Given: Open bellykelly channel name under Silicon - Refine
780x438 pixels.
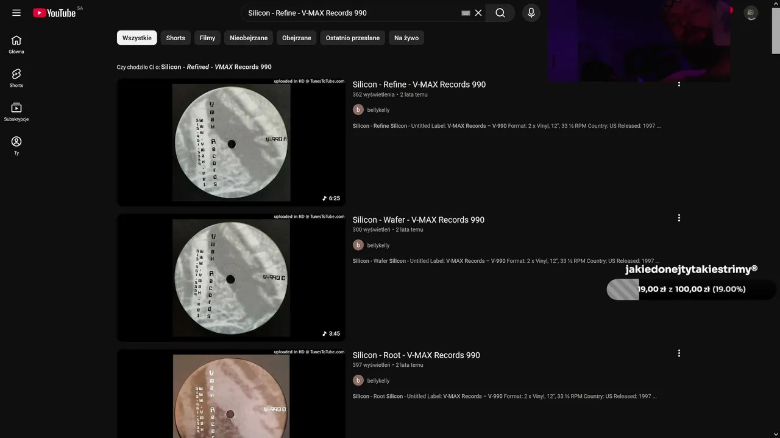Looking at the screenshot, I should click(x=378, y=110).
